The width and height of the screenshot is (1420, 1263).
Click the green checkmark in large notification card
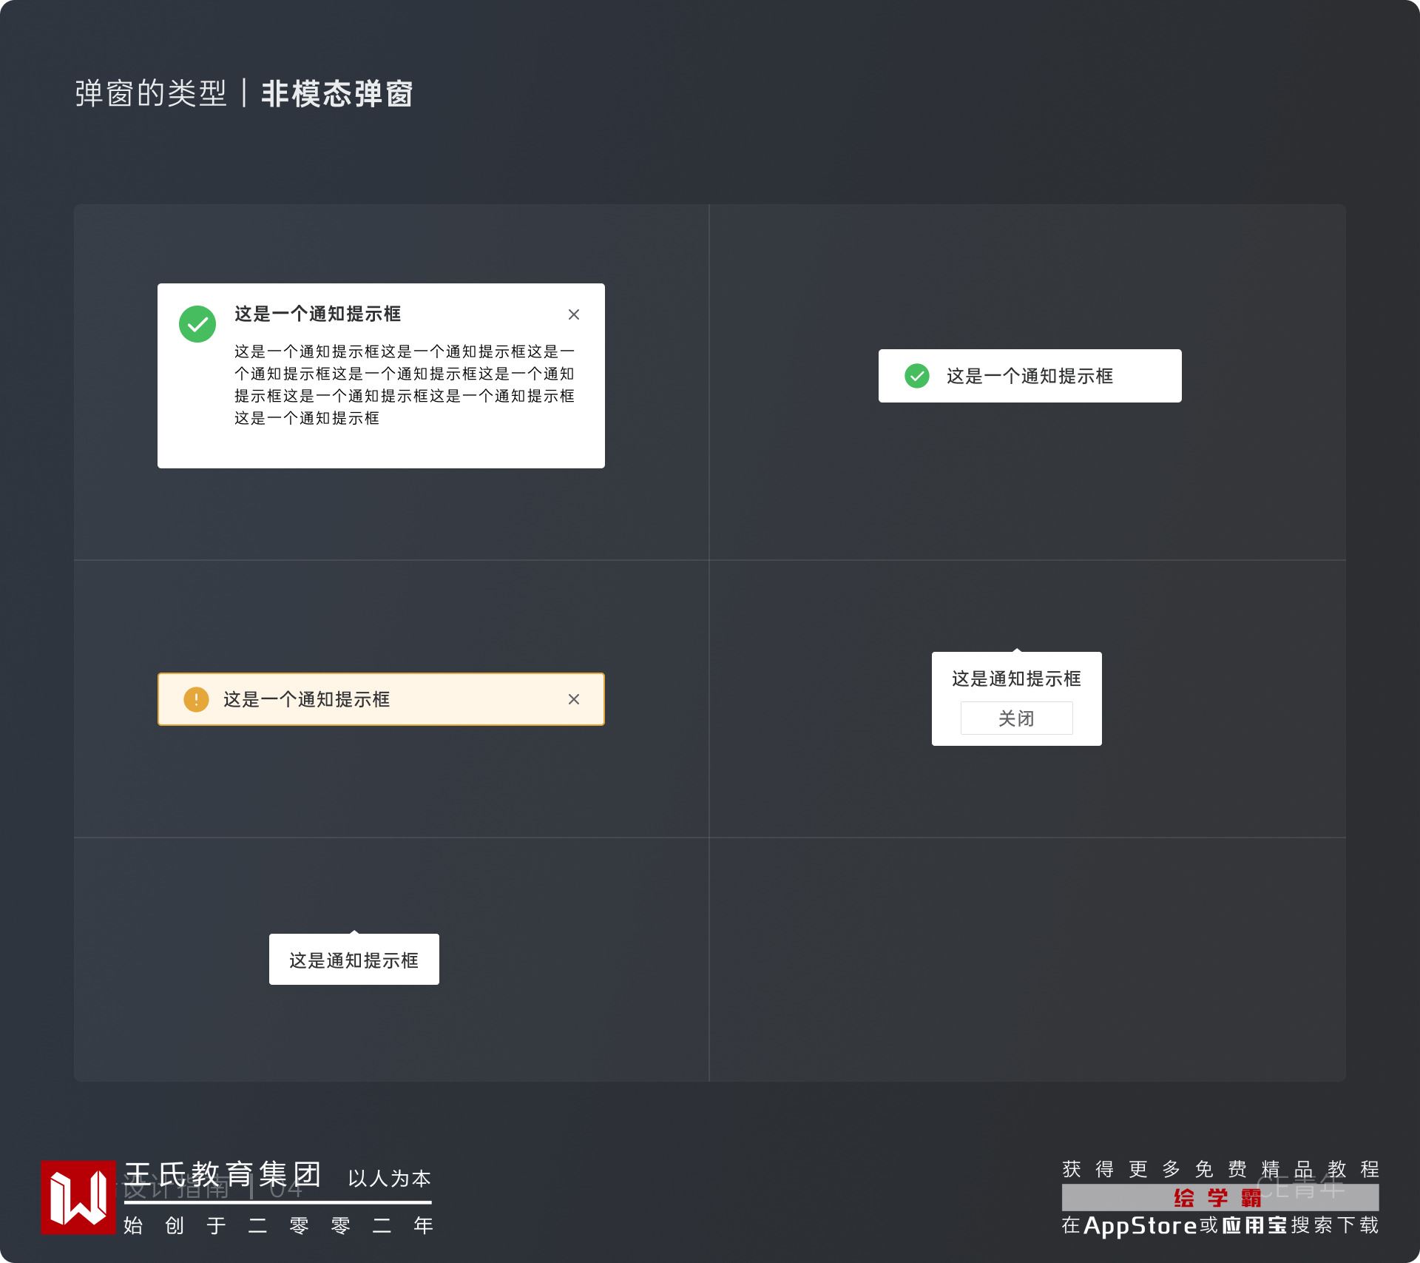point(197,324)
